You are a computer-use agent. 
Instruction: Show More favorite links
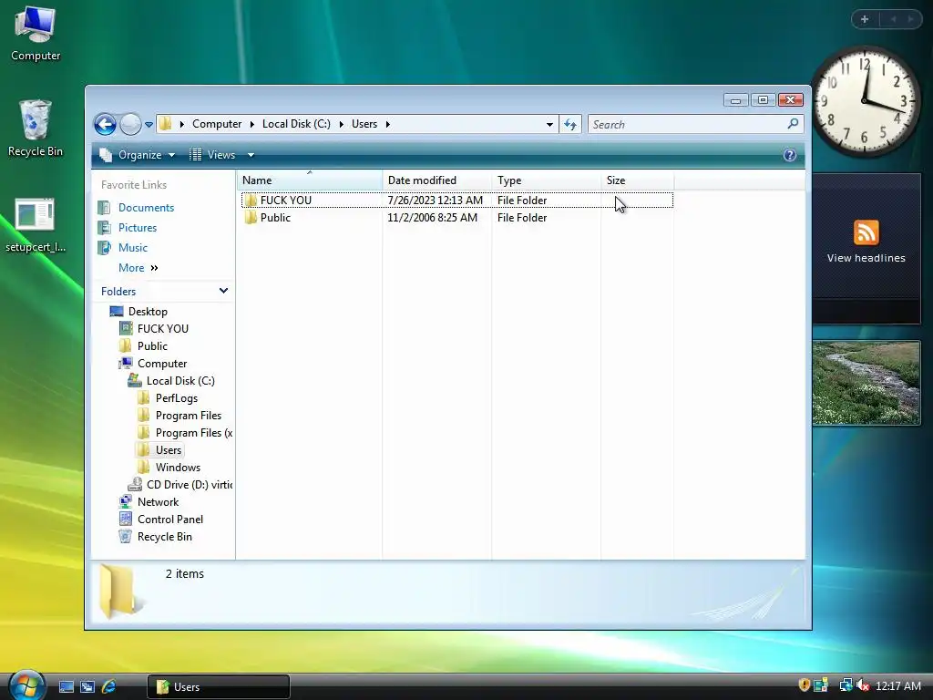[138, 268]
